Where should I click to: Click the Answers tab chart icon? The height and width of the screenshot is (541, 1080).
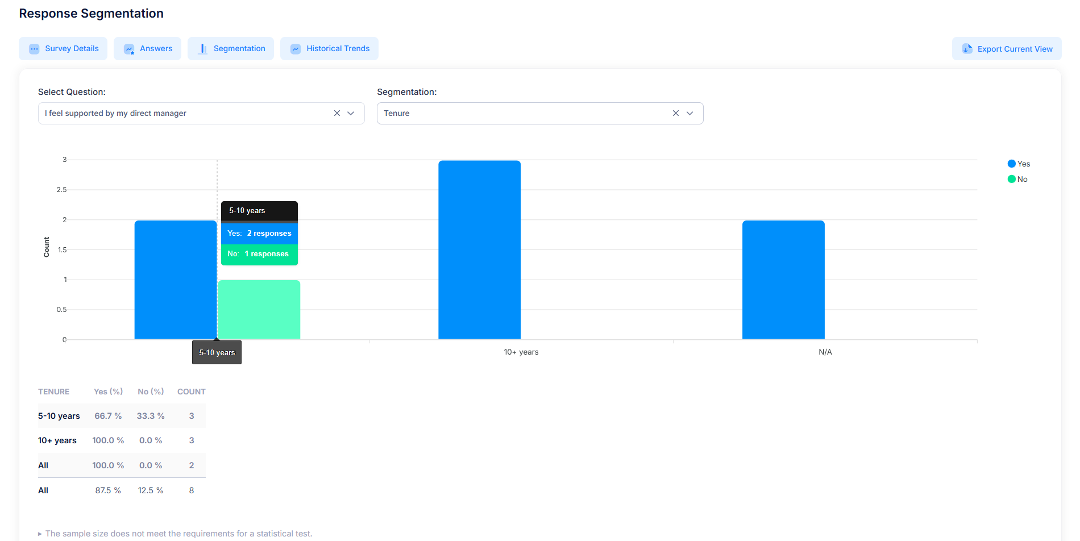point(129,49)
